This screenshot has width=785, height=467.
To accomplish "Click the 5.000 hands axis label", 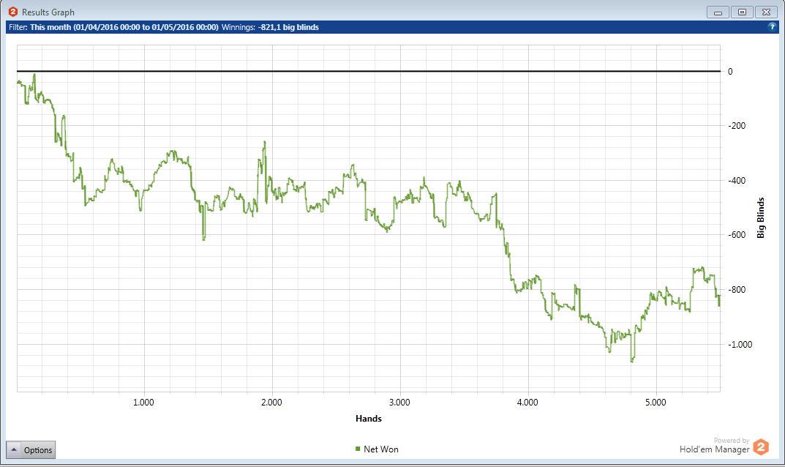I will tap(656, 403).
